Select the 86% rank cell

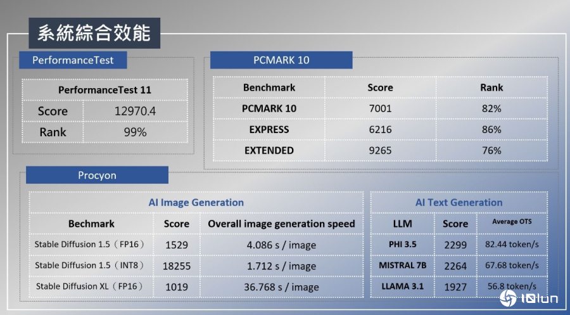pyautogui.click(x=491, y=129)
